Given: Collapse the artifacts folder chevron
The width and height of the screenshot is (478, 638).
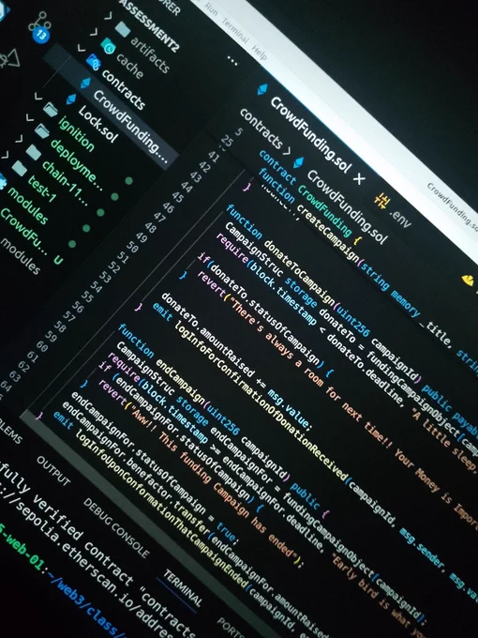Looking at the screenshot, I should [x=108, y=16].
